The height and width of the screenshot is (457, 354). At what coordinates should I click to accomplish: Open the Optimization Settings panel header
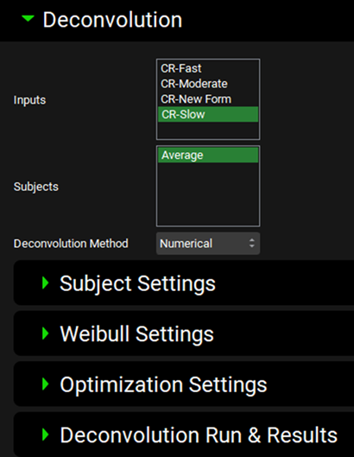(x=184, y=384)
